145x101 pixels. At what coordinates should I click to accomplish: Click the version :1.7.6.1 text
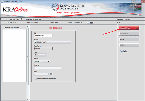(x=124, y=19)
